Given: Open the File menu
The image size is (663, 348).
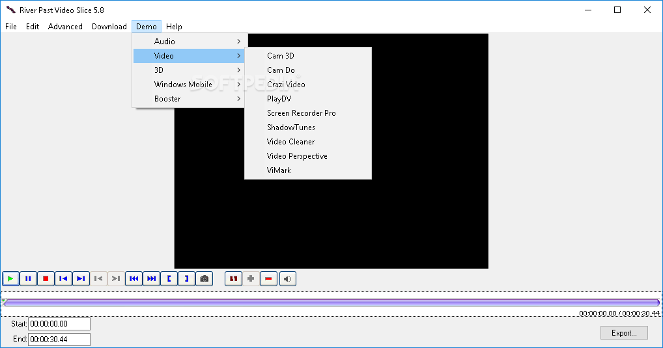Looking at the screenshot, I should [x=11, y=27].
